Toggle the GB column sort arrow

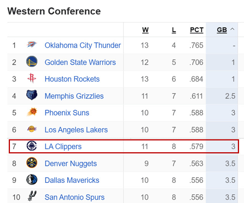(x=232, y=29)
